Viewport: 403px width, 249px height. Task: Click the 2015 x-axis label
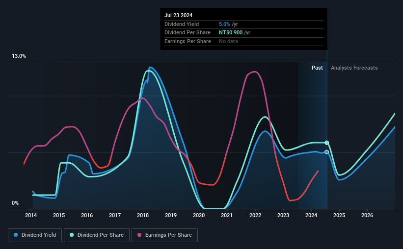(x=59, y=215)
